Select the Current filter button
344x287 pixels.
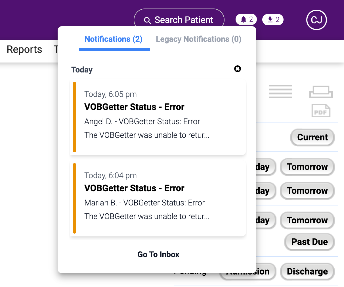(312, 137)
